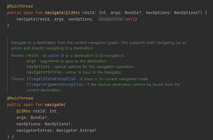
Task: Open the IllegalArgumentException doc link
Action: click(55, 85)
